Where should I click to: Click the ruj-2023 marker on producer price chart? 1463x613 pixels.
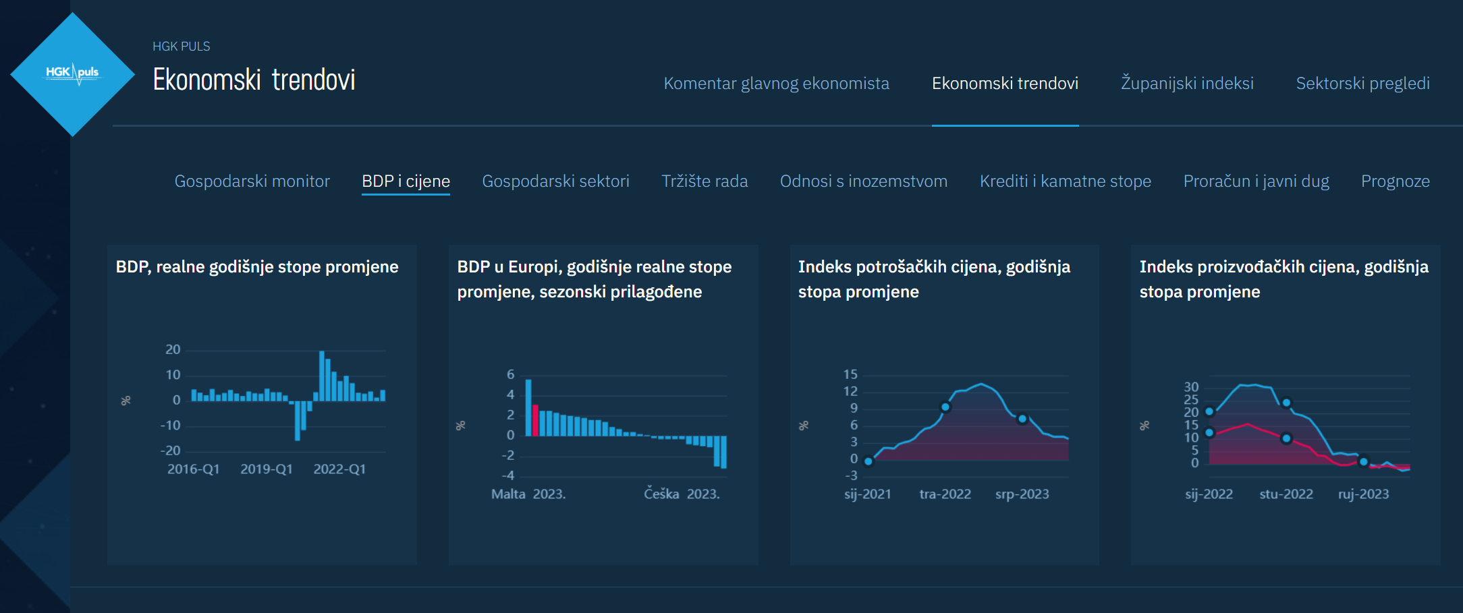pos(1363,462)
